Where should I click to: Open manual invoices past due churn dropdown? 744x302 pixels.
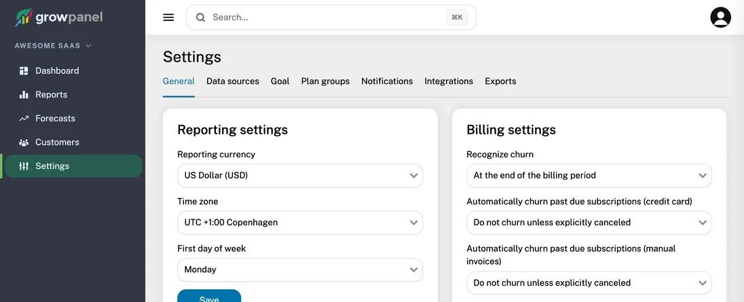pyautogui.click(x=589, y=282)
